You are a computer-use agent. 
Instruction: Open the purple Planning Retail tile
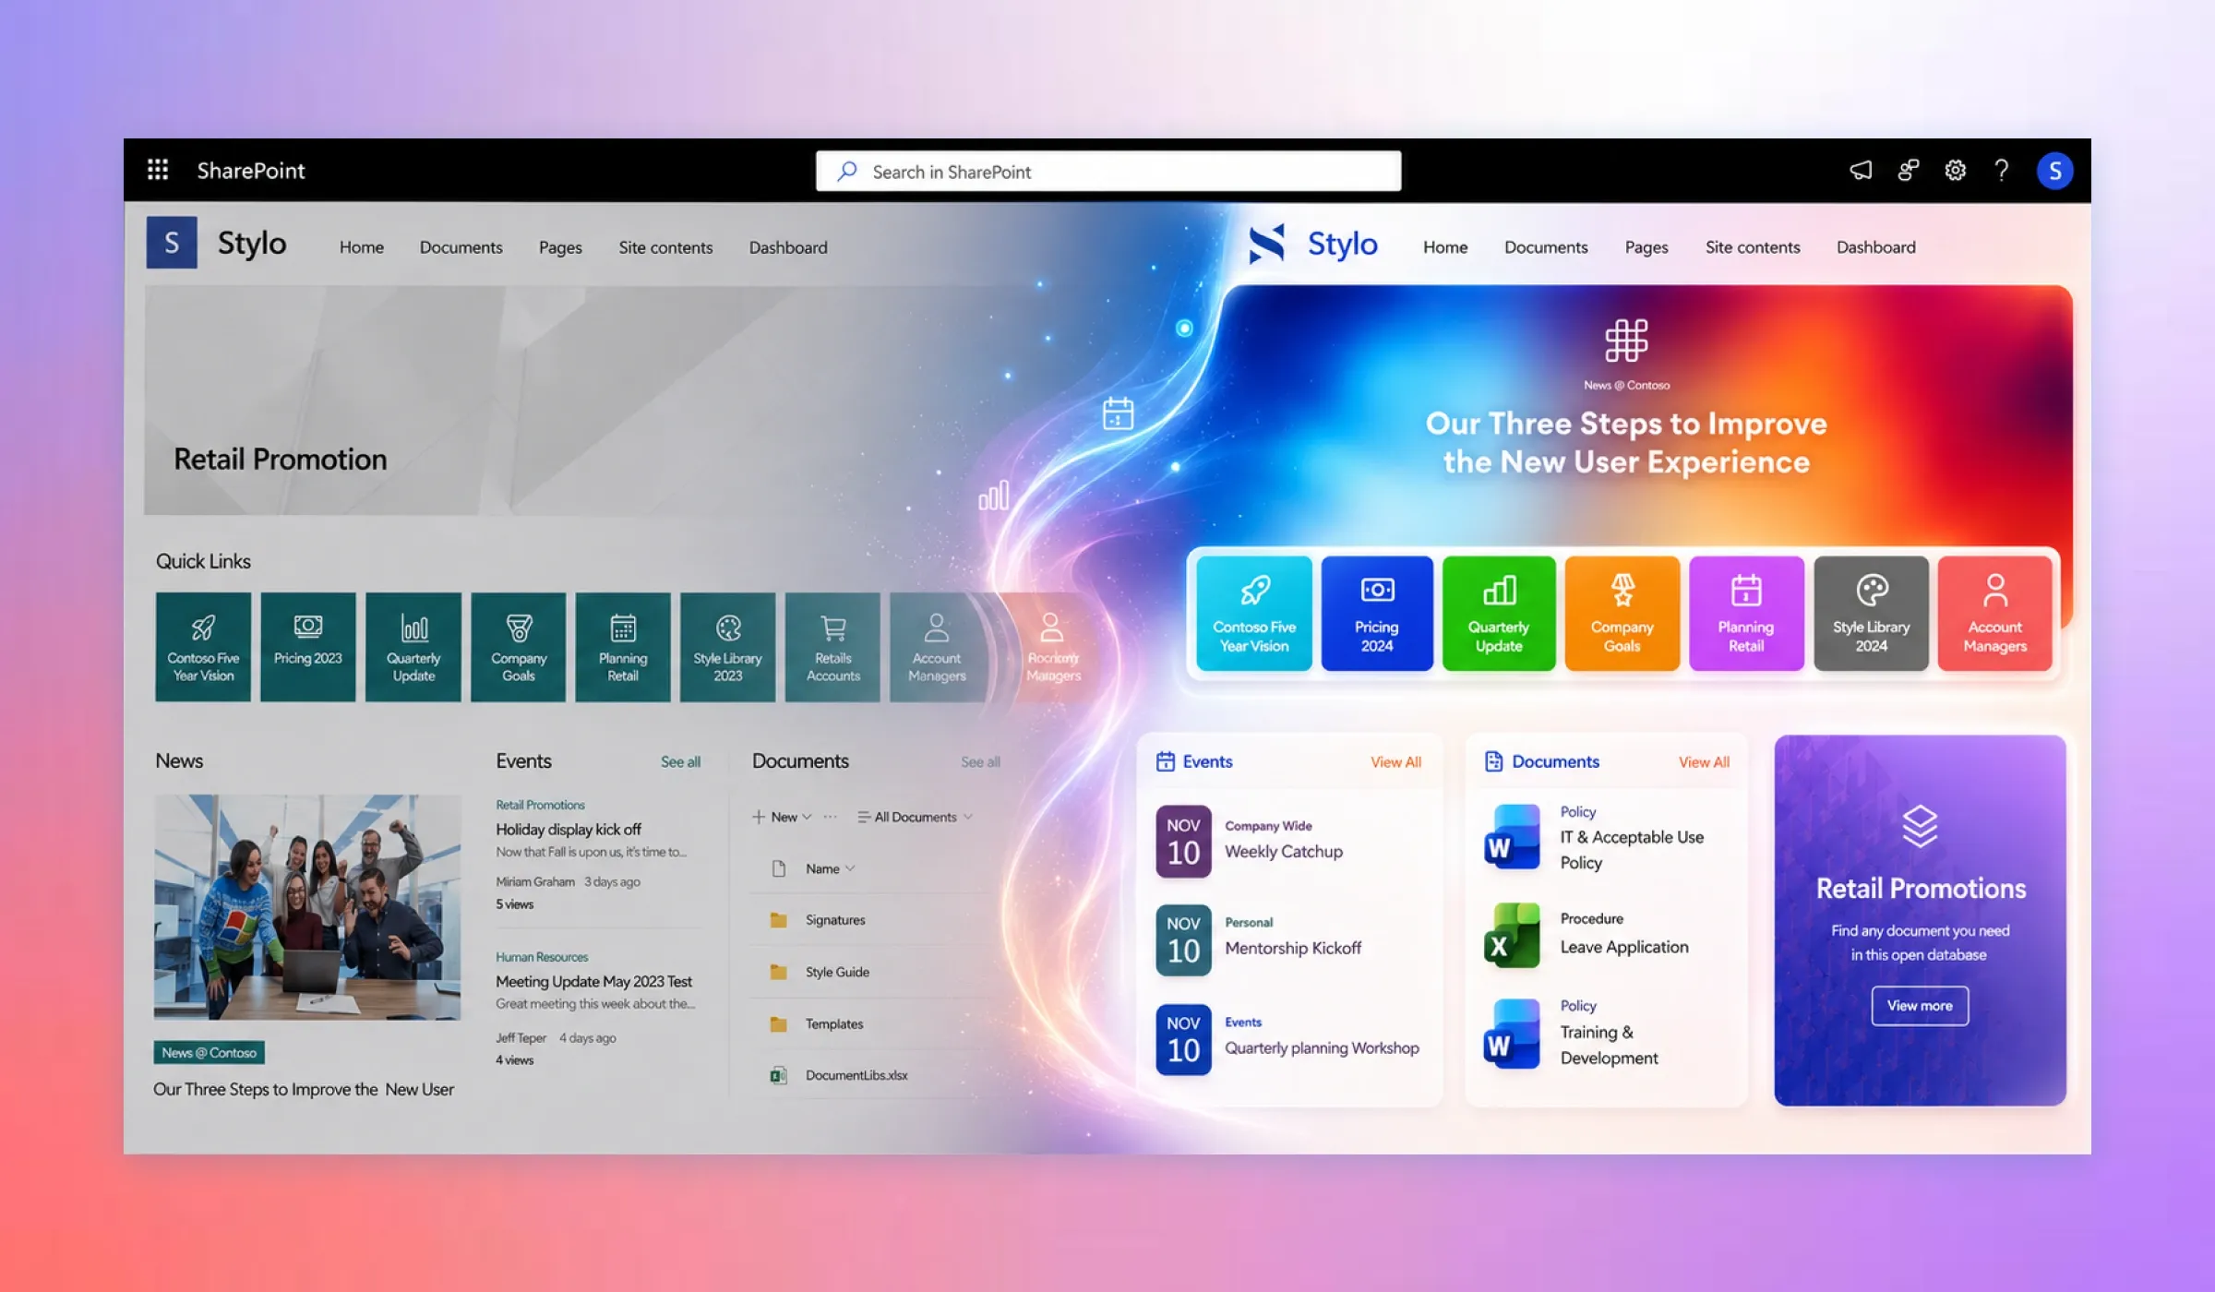pos(1746,613)
